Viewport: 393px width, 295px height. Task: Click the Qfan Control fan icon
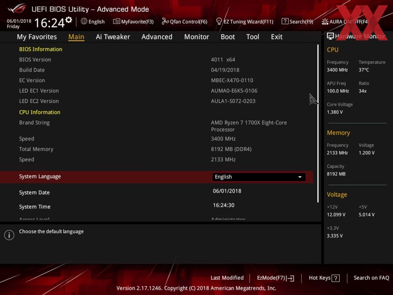165,21
